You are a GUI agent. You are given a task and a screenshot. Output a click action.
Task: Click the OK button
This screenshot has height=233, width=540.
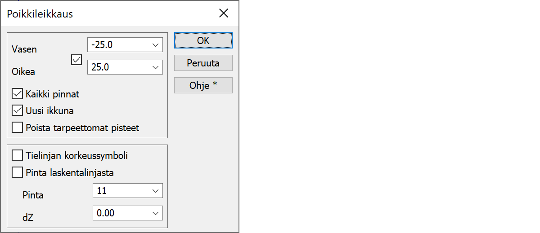tap(203, 40)
